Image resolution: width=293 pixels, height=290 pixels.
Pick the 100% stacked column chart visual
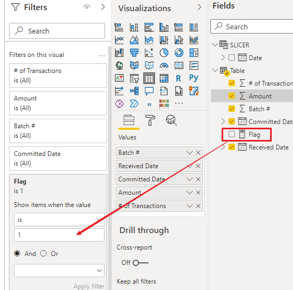tap(194, 27)
